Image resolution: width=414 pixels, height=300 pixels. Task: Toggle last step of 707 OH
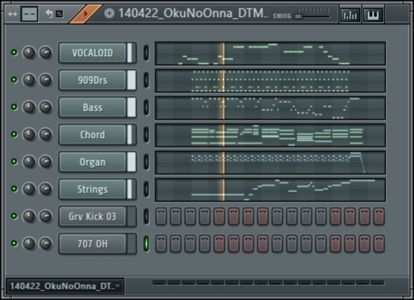tap(379, 244)
